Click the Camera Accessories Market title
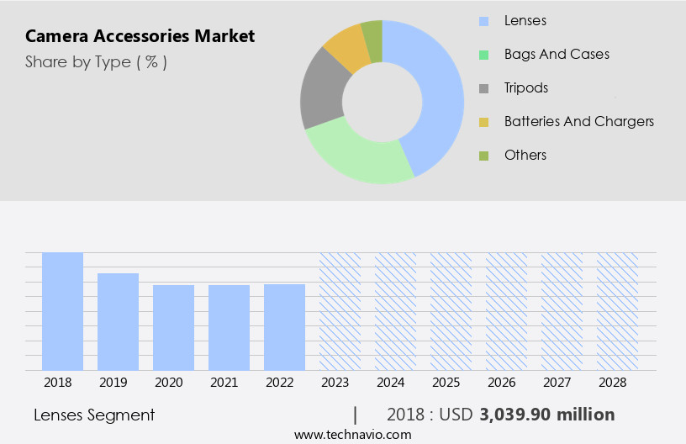Screen dimensions: 686x444 140,36
